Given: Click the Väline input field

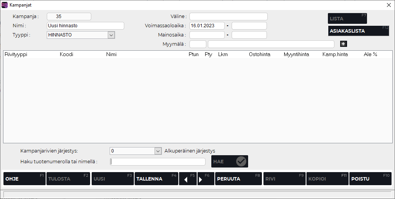Looking at the screenshot, I should point(228,17).
